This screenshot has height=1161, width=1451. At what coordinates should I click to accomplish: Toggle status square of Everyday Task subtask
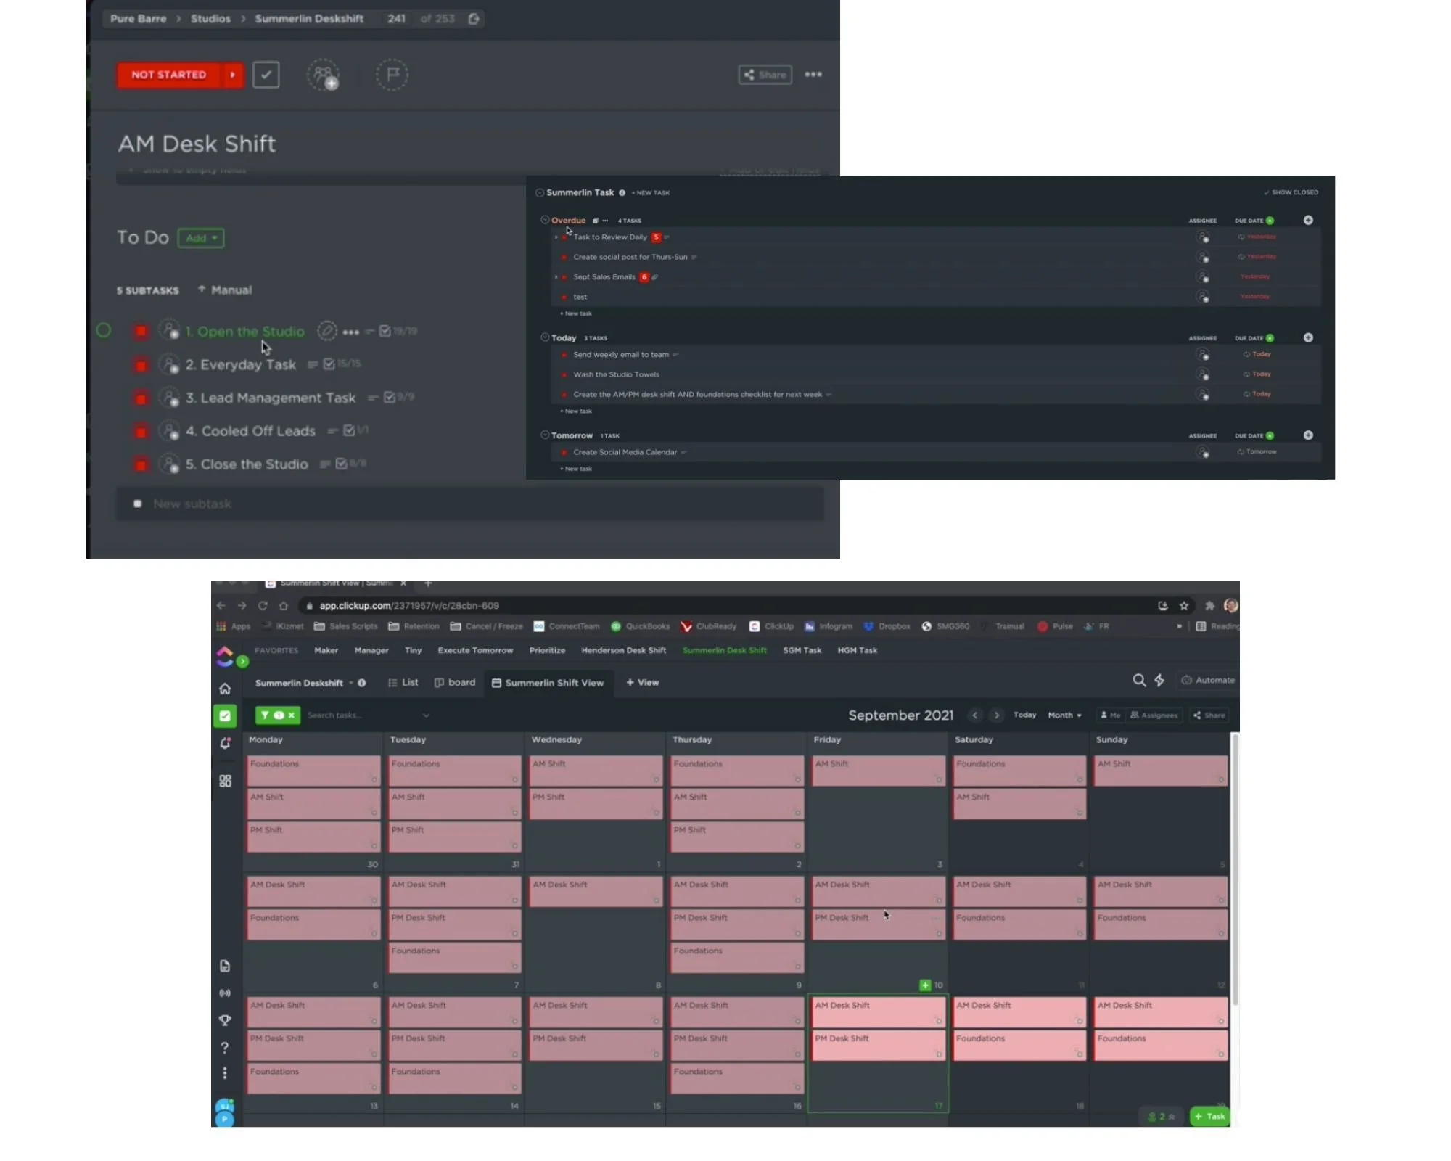point(141,365)
